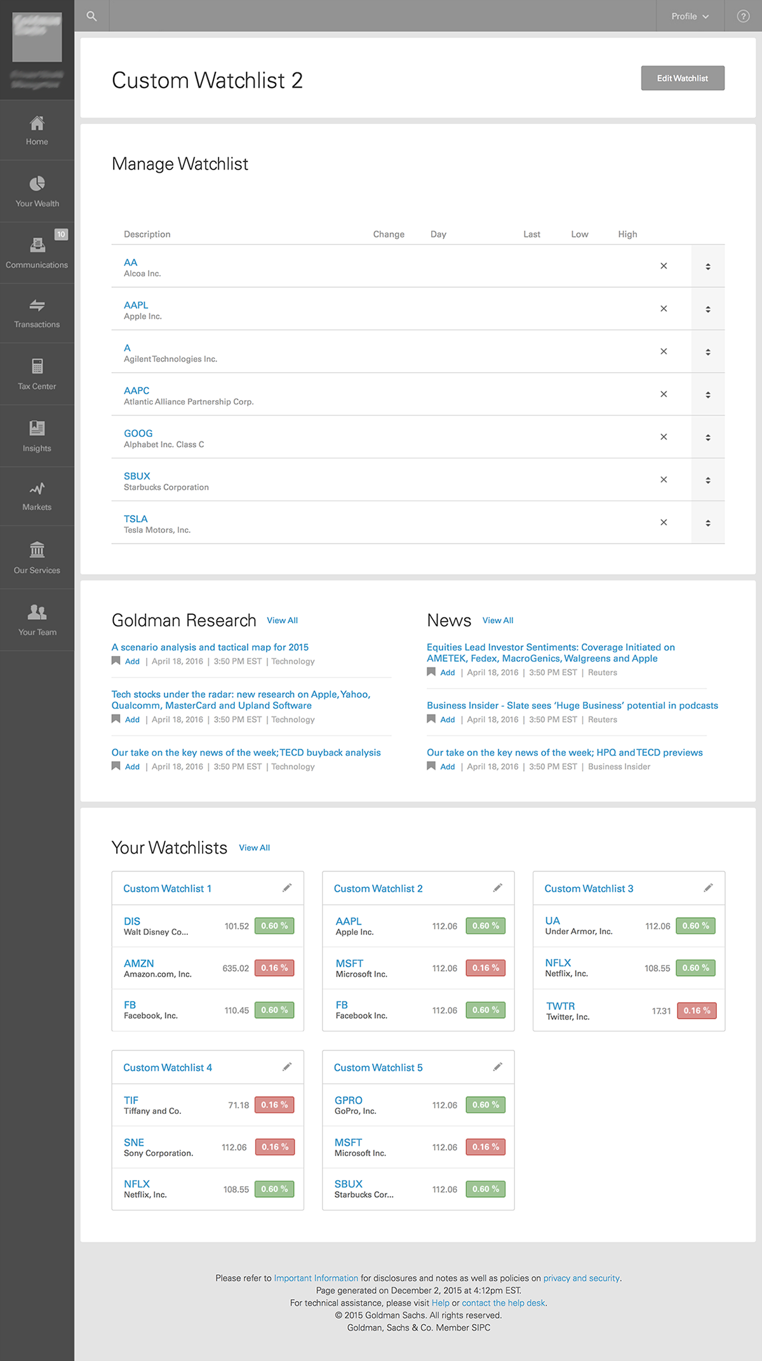Remove GOOG Alphabet row
The image size is (762, 1361).
tap(664, 437)
